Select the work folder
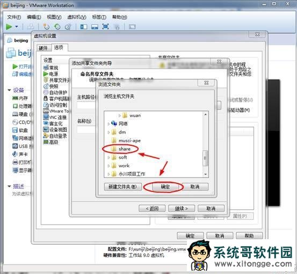Image resolution: width=297 pixels, height=274 pixels. coord(121,166)
